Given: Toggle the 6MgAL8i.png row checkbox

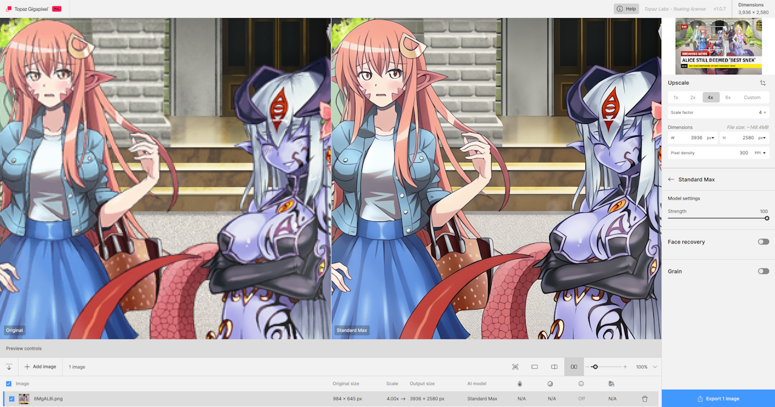Looking at the screenshot, I should point(12,399).
